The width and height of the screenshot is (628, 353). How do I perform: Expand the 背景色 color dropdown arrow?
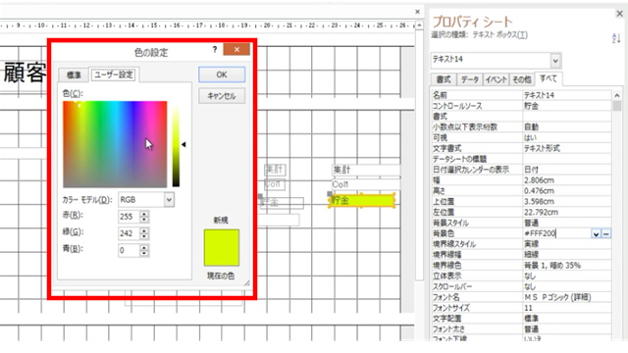[x=596, y=233]
